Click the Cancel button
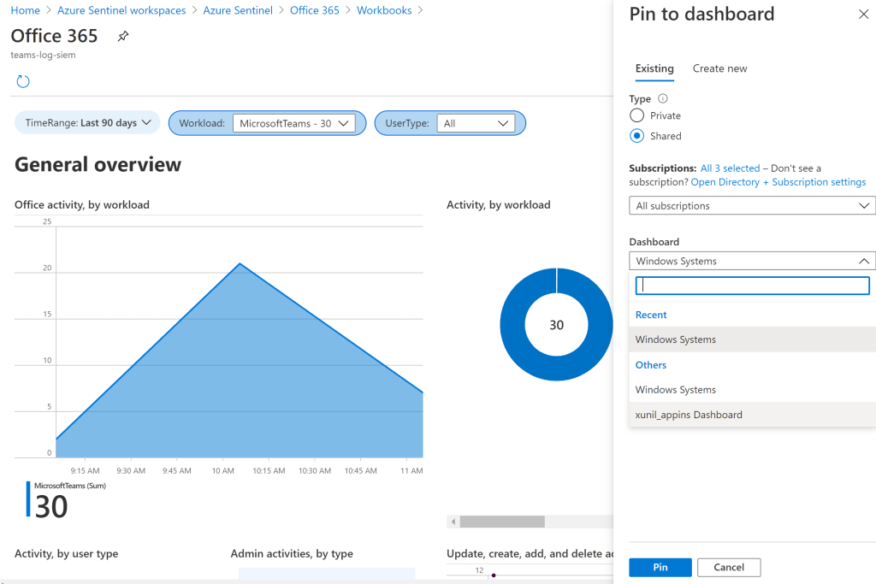The height and width of the screenshot is (584, 876). tap(729, 567)
